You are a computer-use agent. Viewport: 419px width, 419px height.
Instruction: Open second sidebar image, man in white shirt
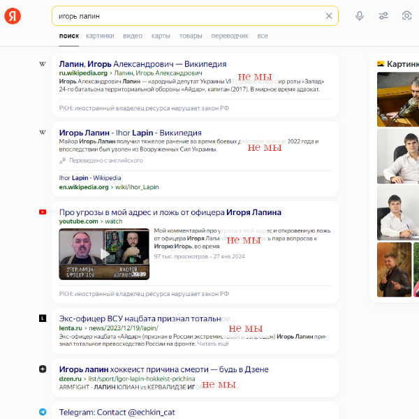[398, 156]
